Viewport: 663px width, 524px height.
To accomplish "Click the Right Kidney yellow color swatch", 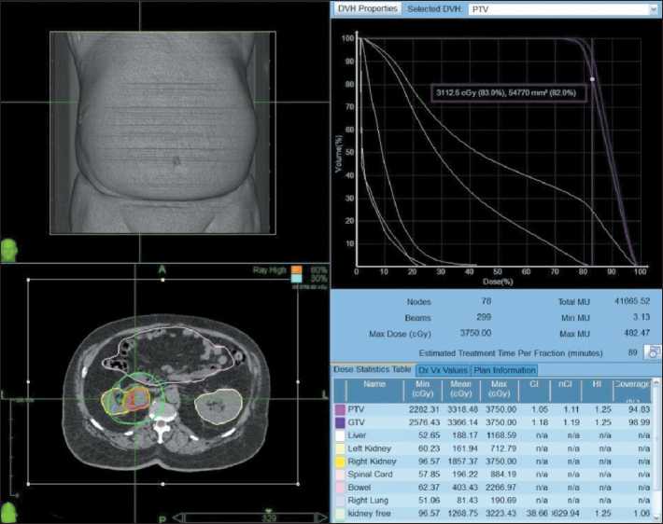I will coord(340,462).
